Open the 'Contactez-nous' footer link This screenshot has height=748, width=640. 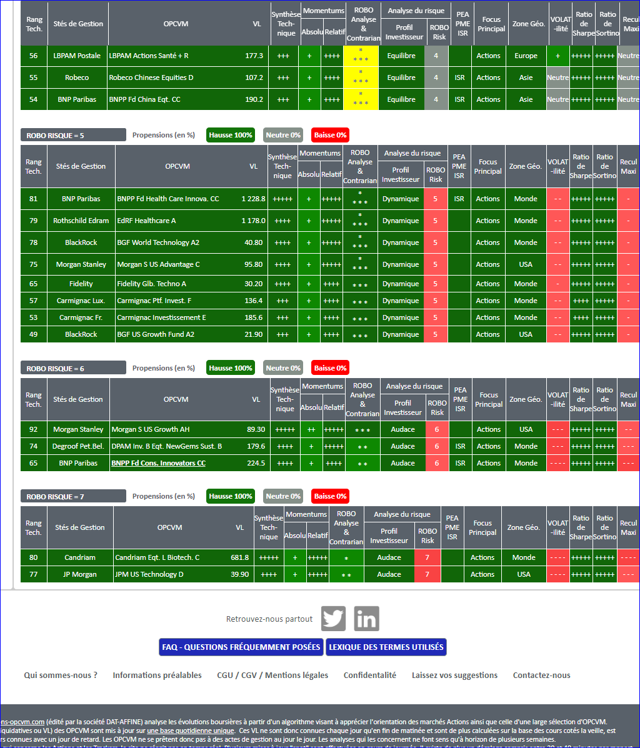pos(542,675)
